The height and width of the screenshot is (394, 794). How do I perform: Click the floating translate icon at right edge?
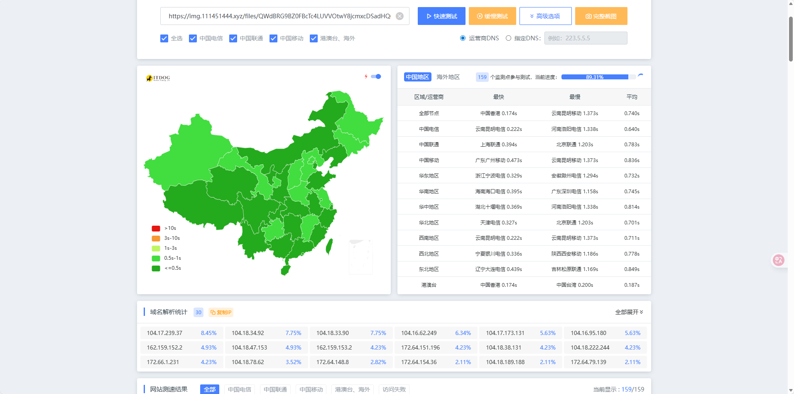point(778,260)
